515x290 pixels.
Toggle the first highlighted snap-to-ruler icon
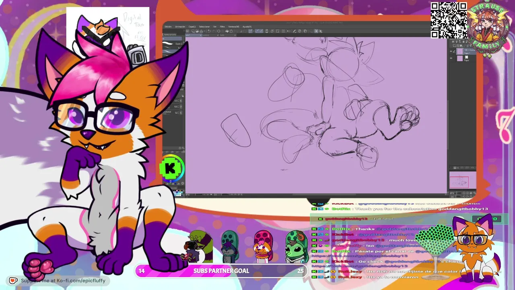click(250, 31)
